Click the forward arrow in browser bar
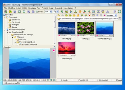Image resolution: width=125 pixels, height=90 pixels. click(62, 15)
